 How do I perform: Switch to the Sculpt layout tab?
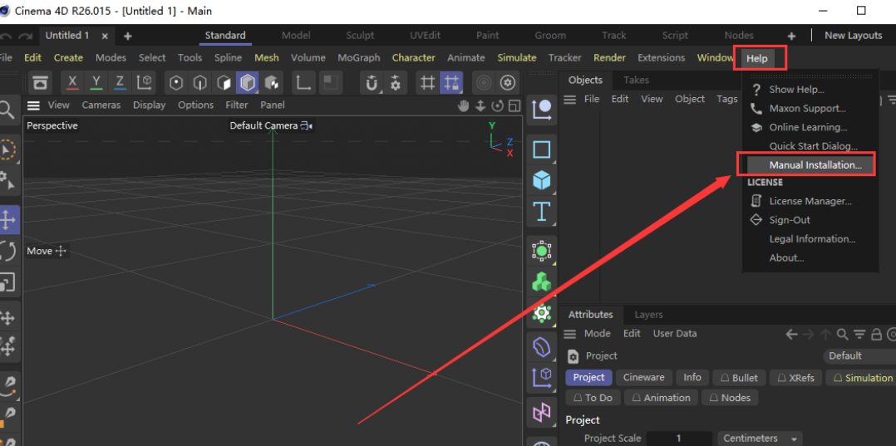coord(360,36)
